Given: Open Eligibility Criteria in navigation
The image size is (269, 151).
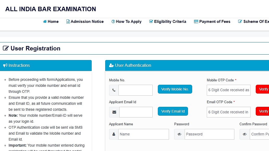Looking at the screenshot, I should pyautogui.click(x=167, y=22).
